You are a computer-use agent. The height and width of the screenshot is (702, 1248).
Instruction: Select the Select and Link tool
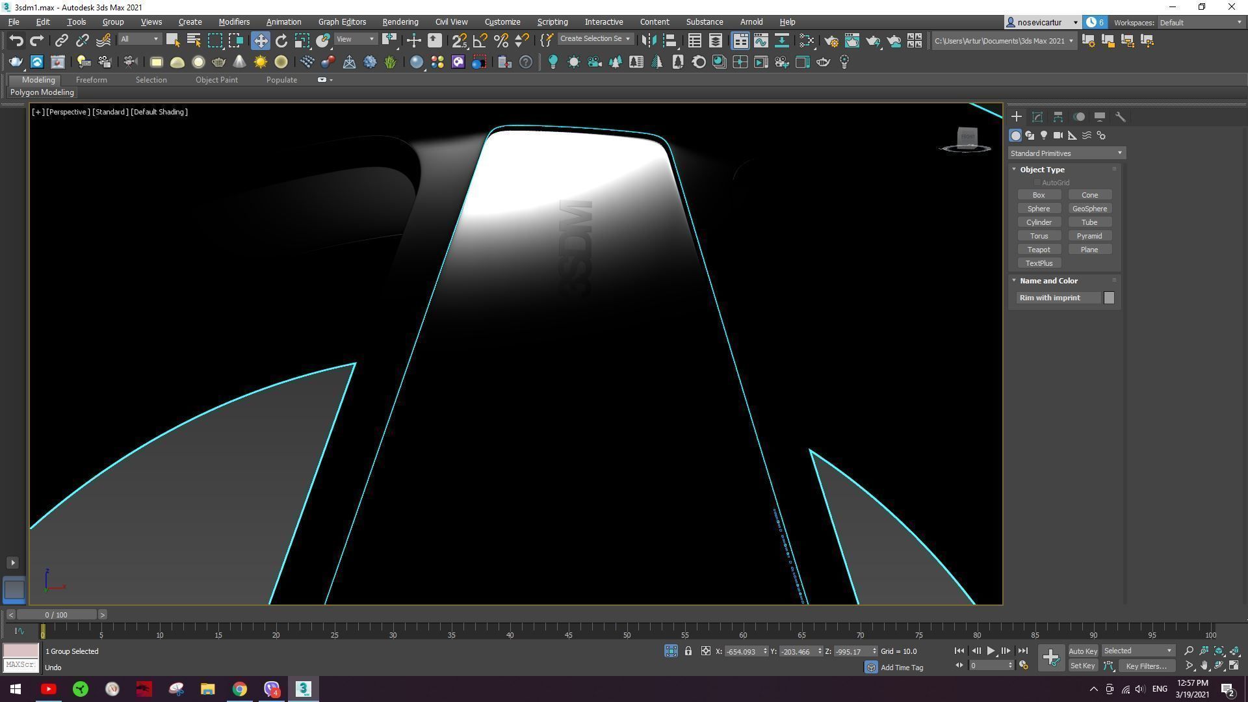click(61, 40)
